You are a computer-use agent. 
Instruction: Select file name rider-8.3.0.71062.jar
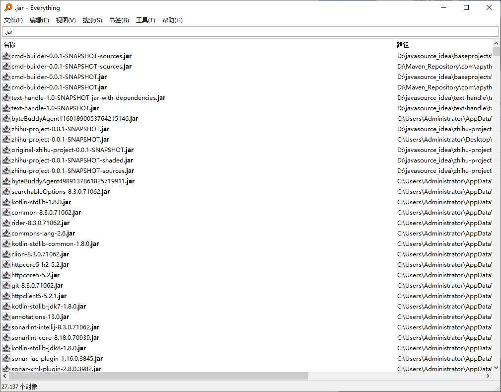[41, 223]
